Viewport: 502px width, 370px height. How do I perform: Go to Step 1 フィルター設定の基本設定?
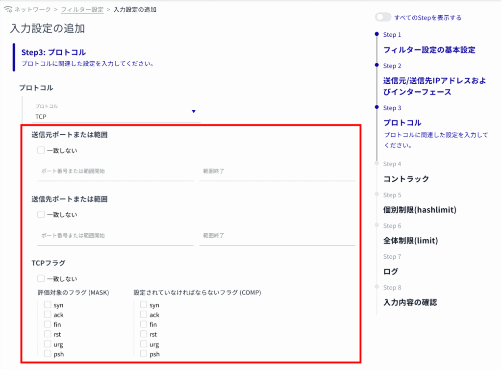click(x=429, y=49)
